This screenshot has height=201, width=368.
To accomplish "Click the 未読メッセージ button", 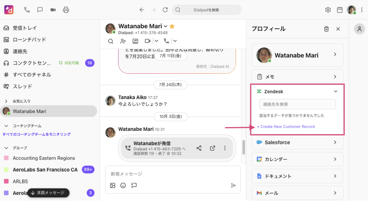I will pos(48,193).
